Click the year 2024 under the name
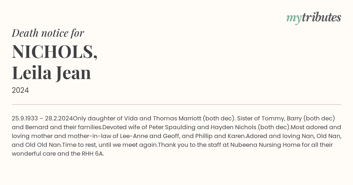 pos(20,90)
